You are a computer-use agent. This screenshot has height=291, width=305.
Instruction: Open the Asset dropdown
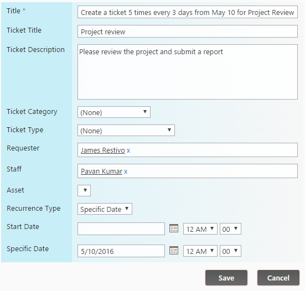pos(84,190)
